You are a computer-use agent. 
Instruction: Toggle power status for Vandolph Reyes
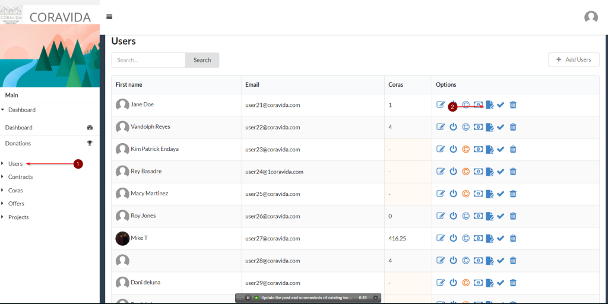(x=453, y=127)
